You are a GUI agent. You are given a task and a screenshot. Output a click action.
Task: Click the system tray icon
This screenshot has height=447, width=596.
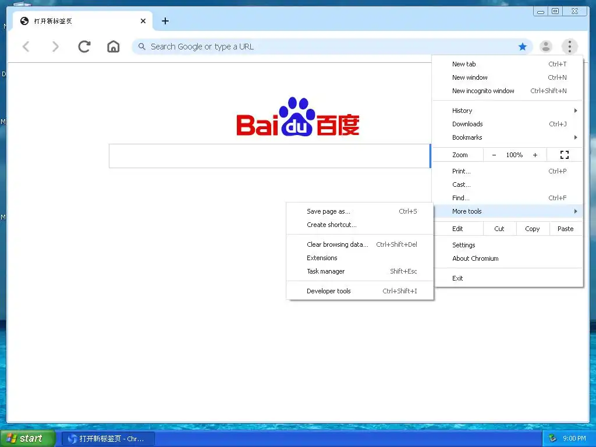pos(552,438)
